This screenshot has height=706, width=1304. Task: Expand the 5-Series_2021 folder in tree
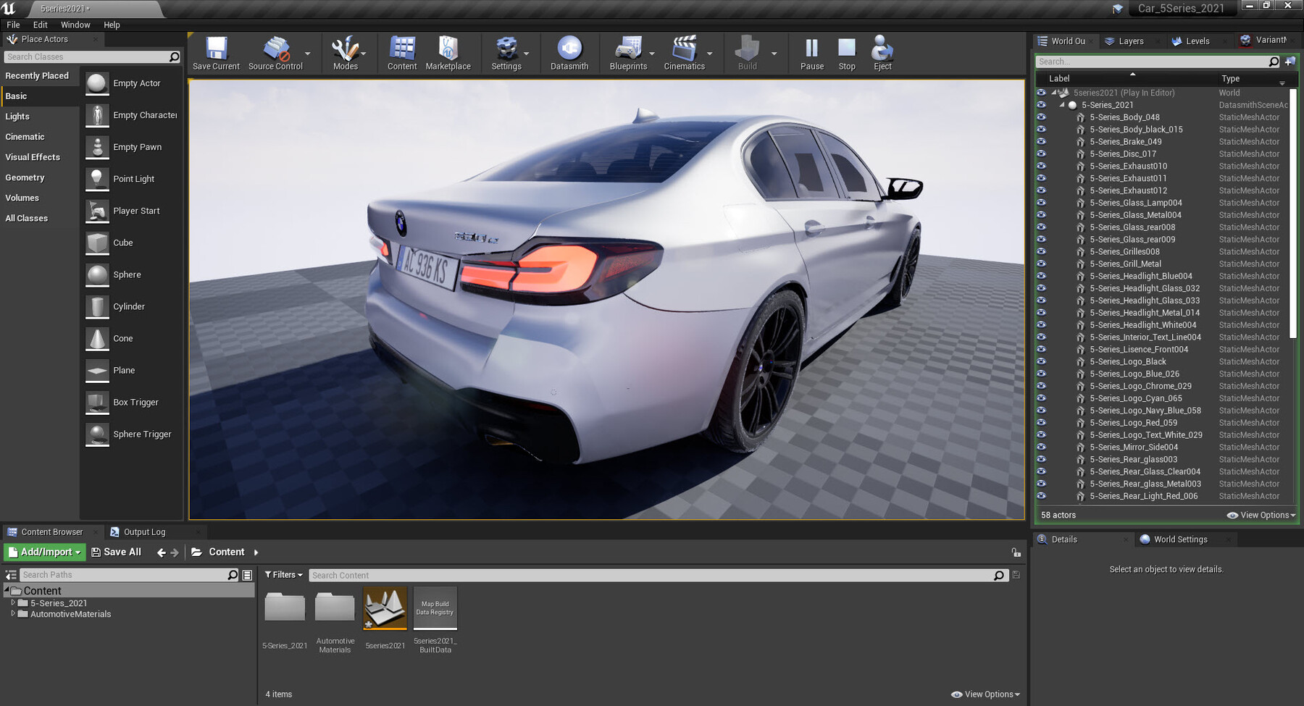[x=12, y=602]
